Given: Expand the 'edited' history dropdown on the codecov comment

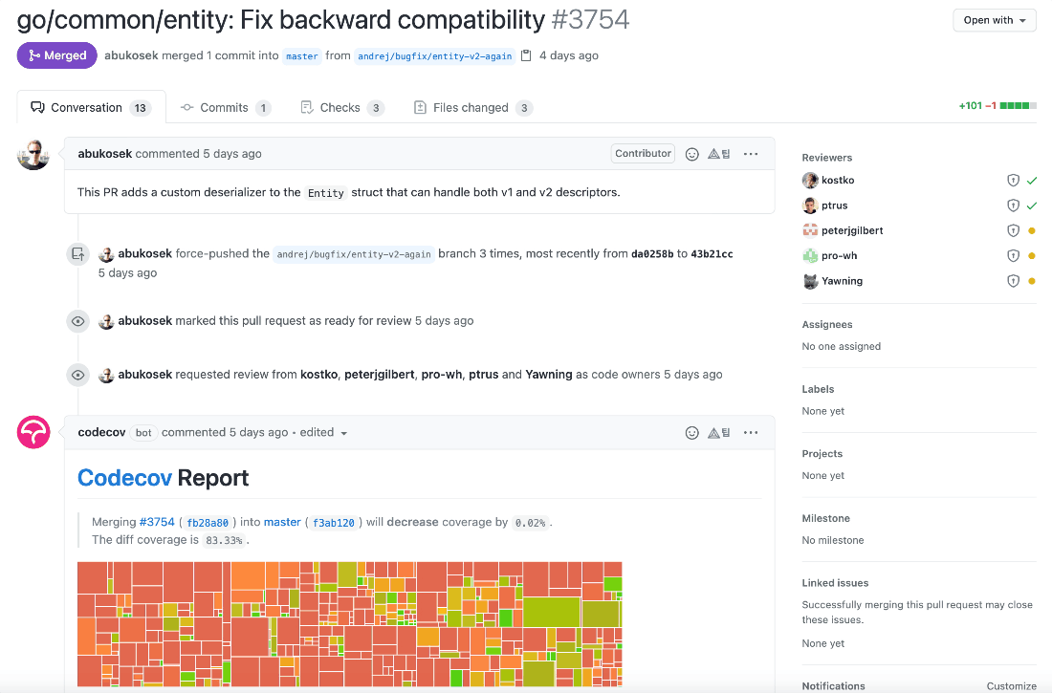Looking at the screenshot, I should click(x=323, y=433).
